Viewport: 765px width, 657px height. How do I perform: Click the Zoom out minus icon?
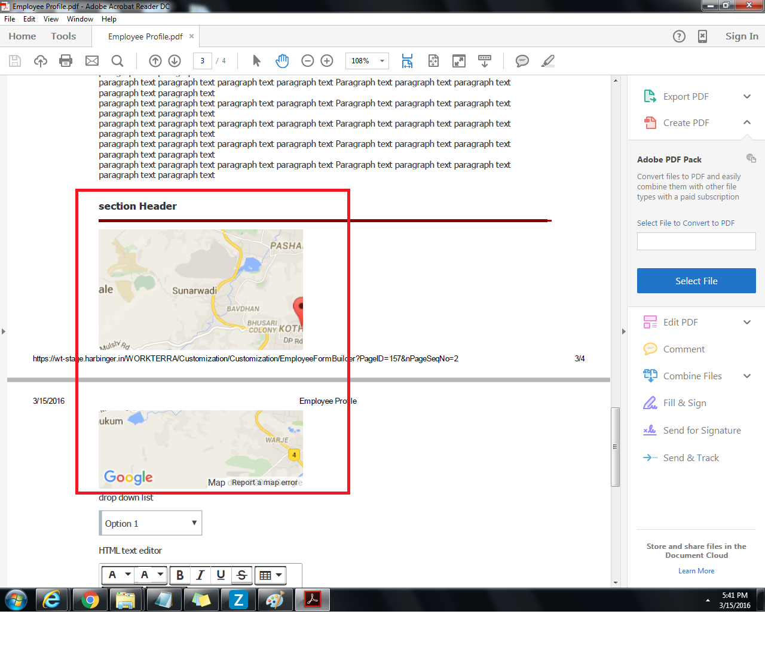click(308, 60)
